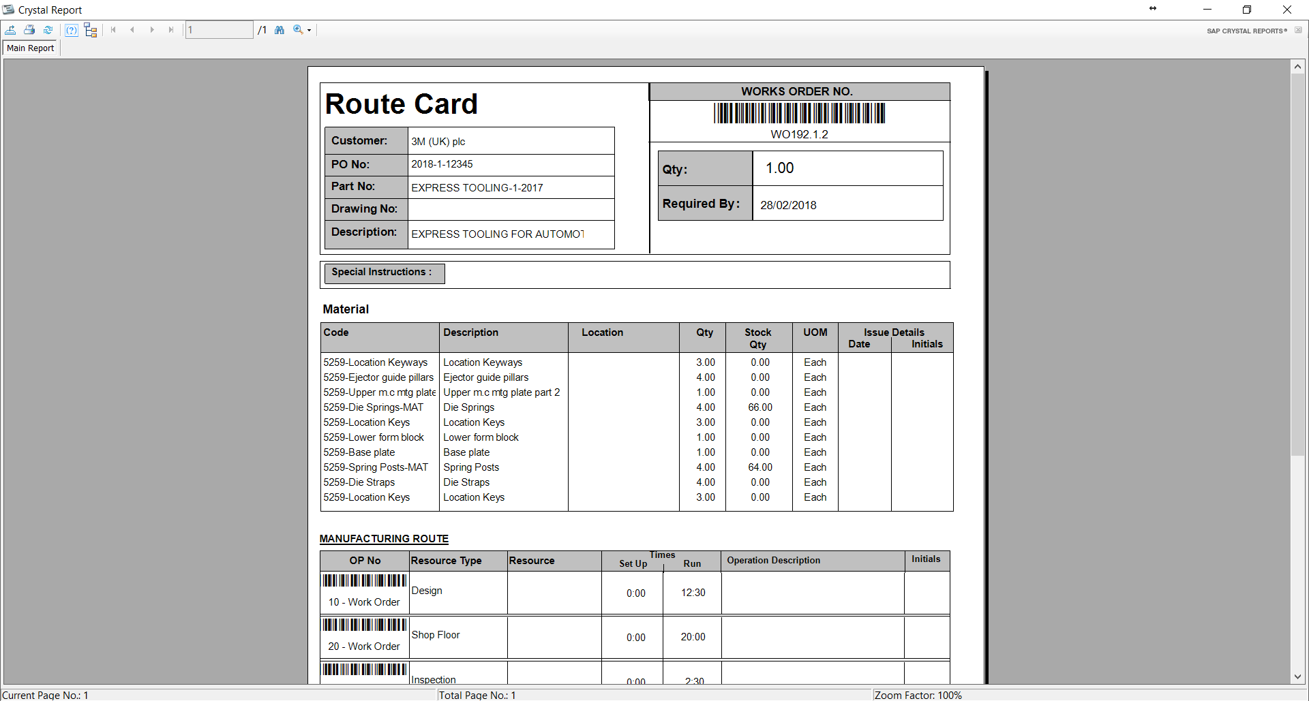Screen dimensions: 1309x701
Task: Click the Zoom magnifier icon
Action: (298, 30)
